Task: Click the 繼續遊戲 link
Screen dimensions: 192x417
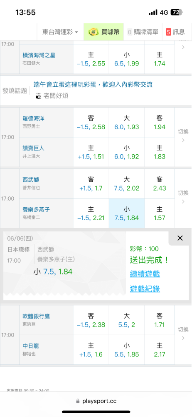Action: point(145,274)
